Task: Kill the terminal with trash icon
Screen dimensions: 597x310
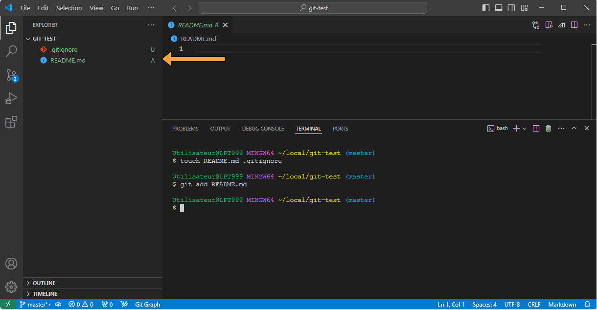Action: (548, 129)
